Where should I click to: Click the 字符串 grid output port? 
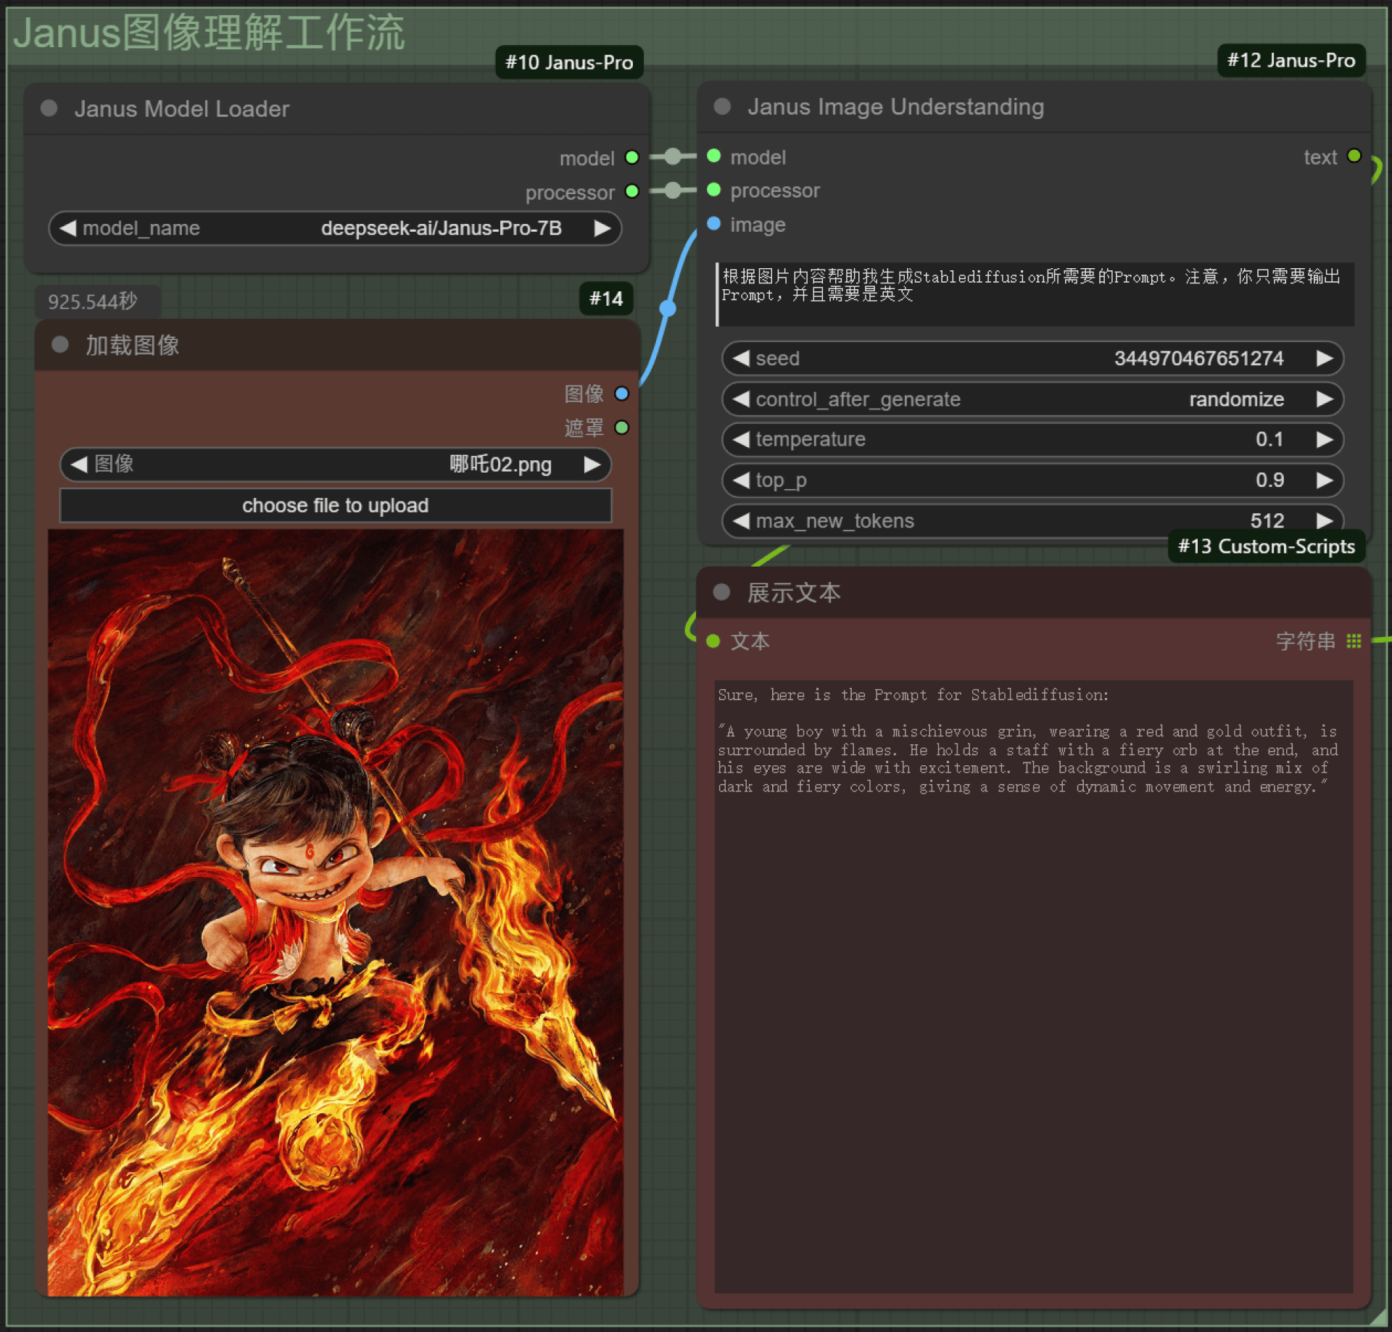[x=1354, y=641]
